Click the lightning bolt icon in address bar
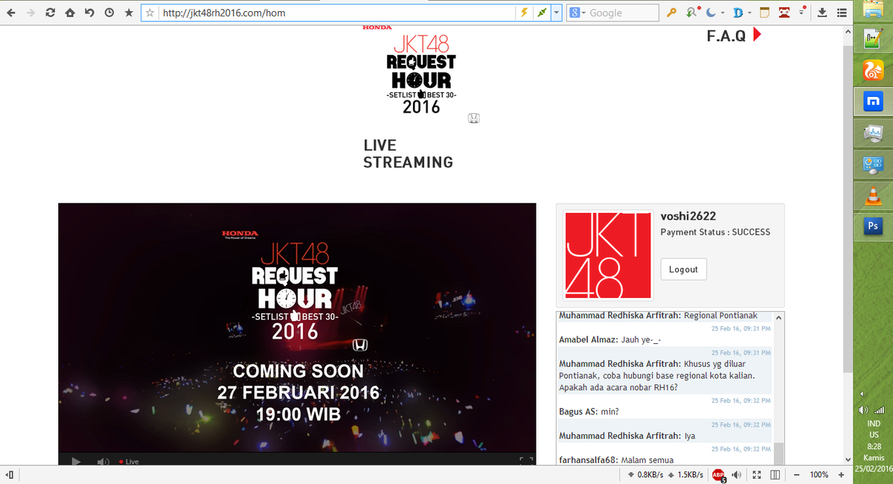The height and width of the screenshot is (484, 893). click(x=524, y=13)
